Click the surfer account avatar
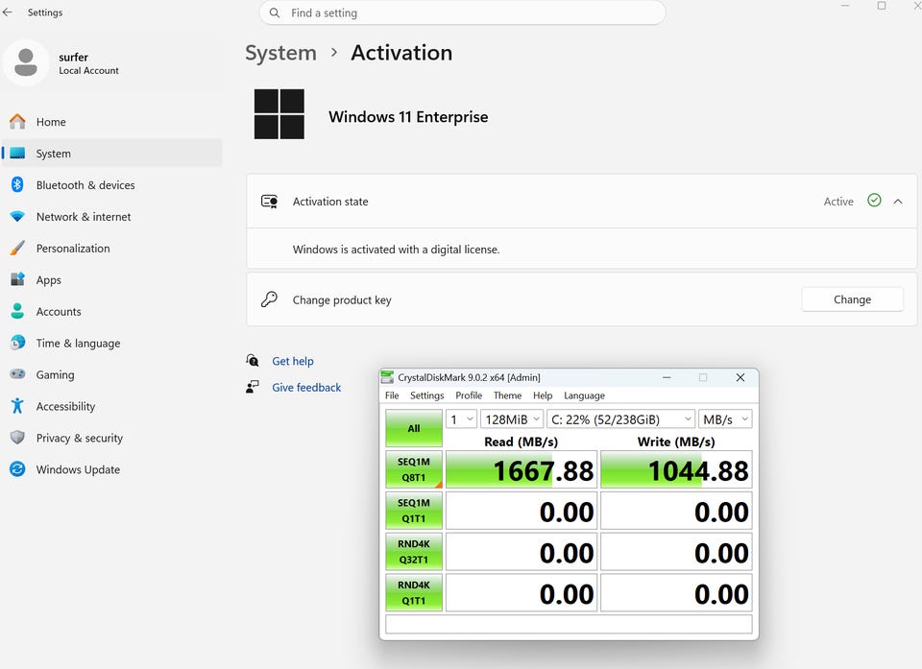 pyautogui.click(x=25, y=62)
